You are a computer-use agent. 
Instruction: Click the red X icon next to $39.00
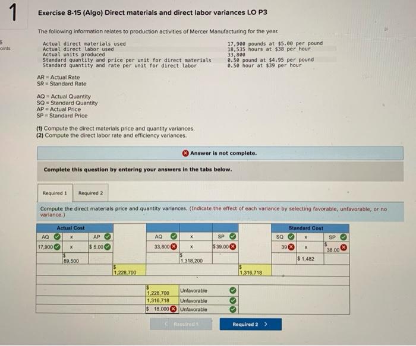click(x=232, y=247)
